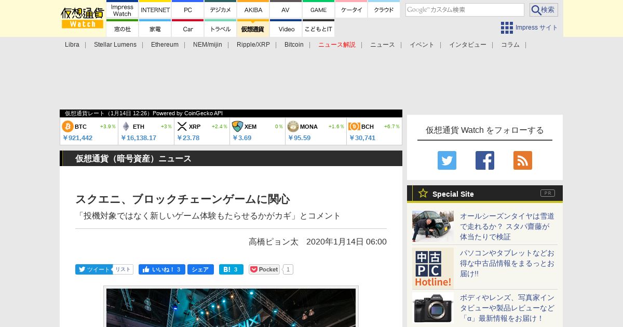Open the ニュース解説 section link
The image size is (623, 327).
coord(337,45)
